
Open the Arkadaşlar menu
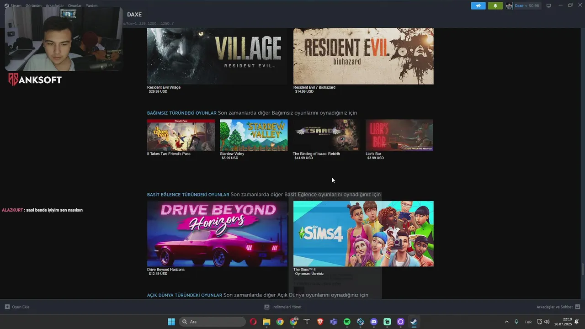(x=55, y=6)
